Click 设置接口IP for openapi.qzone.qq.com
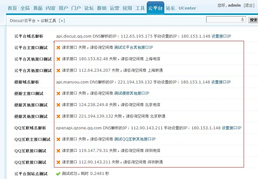Viewport: 258px width, 179px height. click(x=231, y=128)
